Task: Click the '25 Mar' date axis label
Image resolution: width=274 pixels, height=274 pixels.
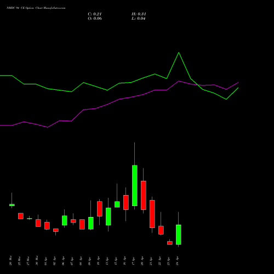Action: (19, 260)
